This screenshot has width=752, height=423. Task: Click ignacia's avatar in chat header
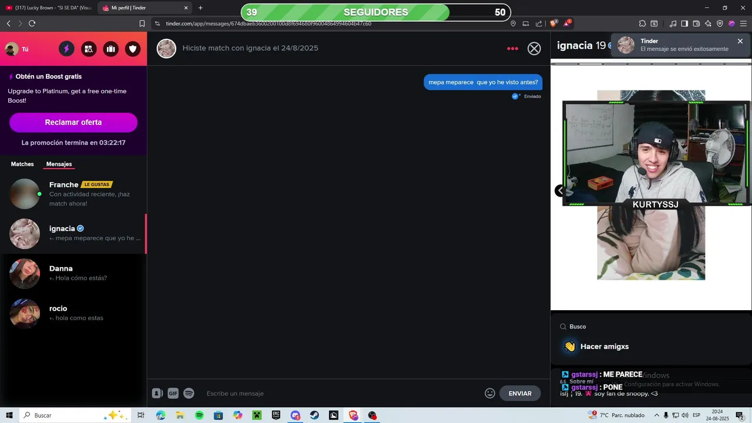point(166,49)
